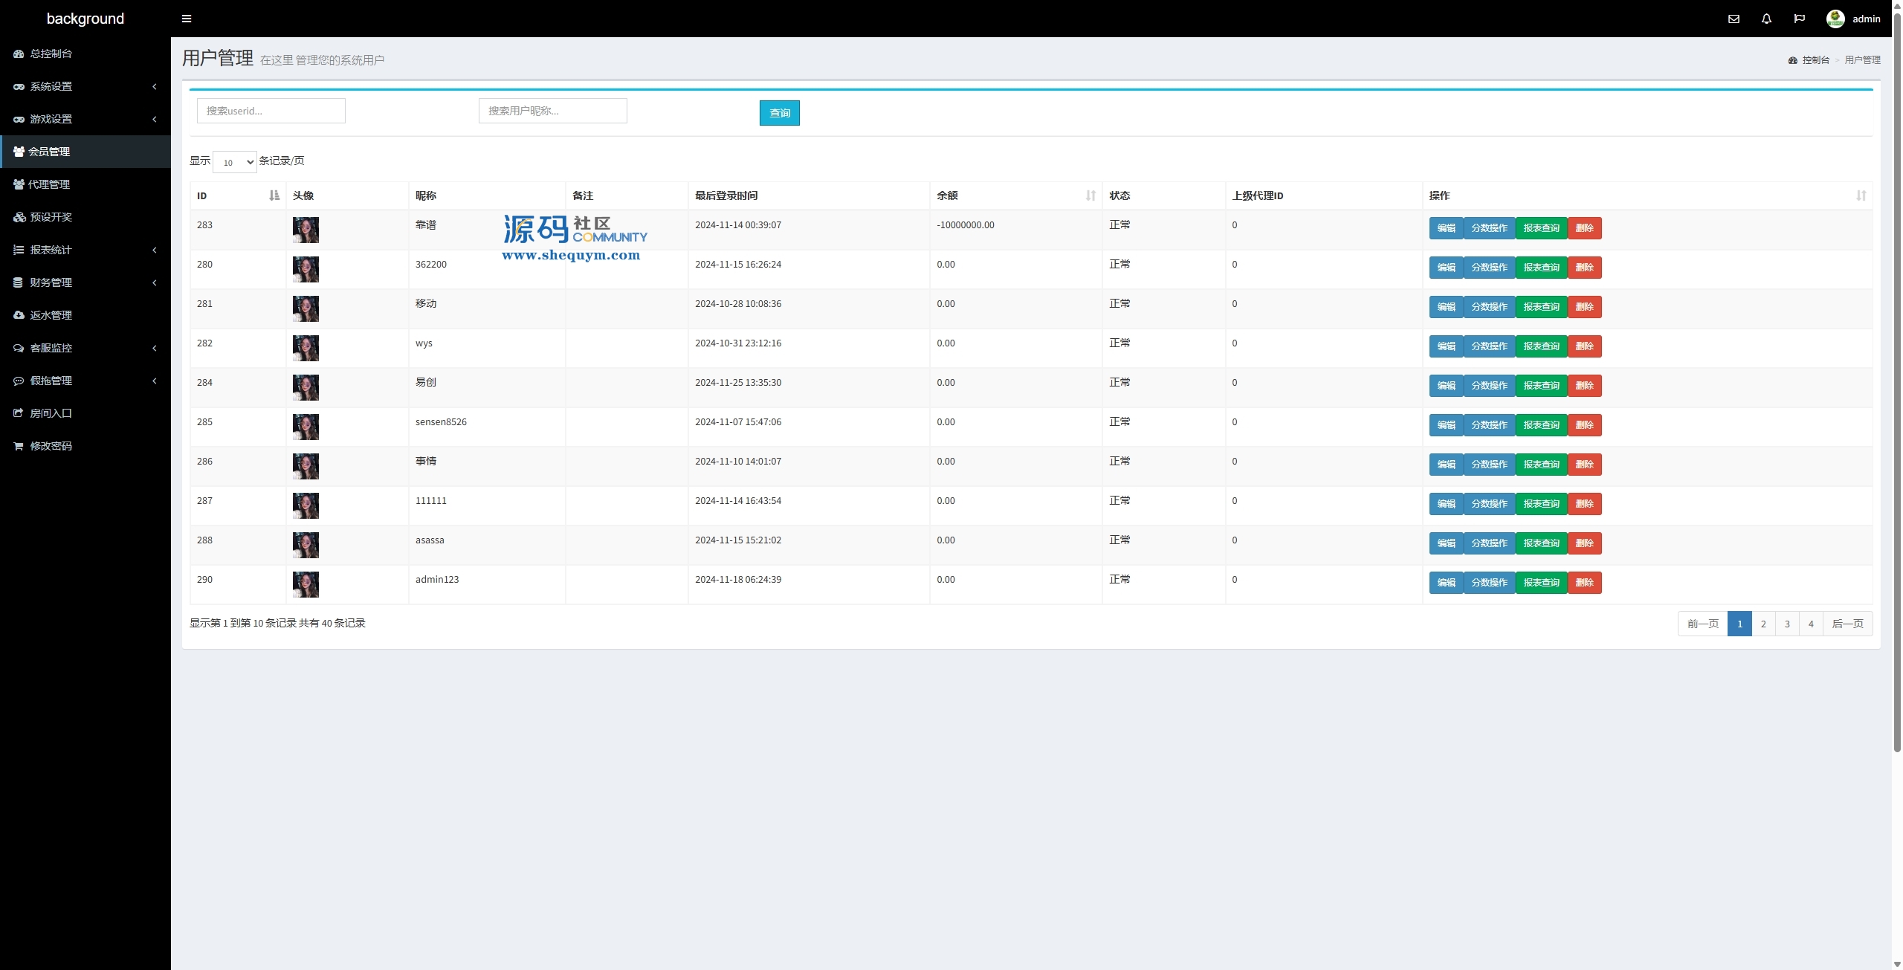Open records-per-page dropdown showing 10
Viewport: 1903px width, 970px height.
coord(235,162)
